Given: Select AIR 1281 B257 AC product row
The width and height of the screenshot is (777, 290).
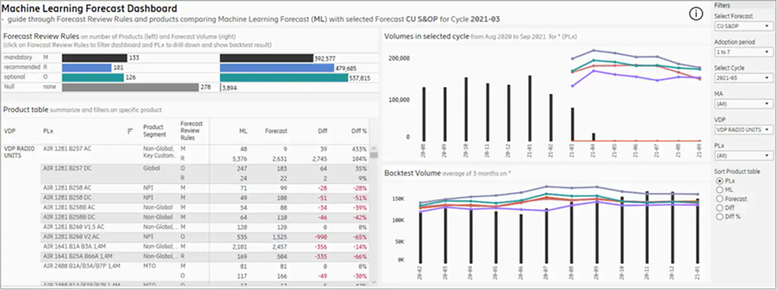Looking at the screenshot, I should [67, 149].
